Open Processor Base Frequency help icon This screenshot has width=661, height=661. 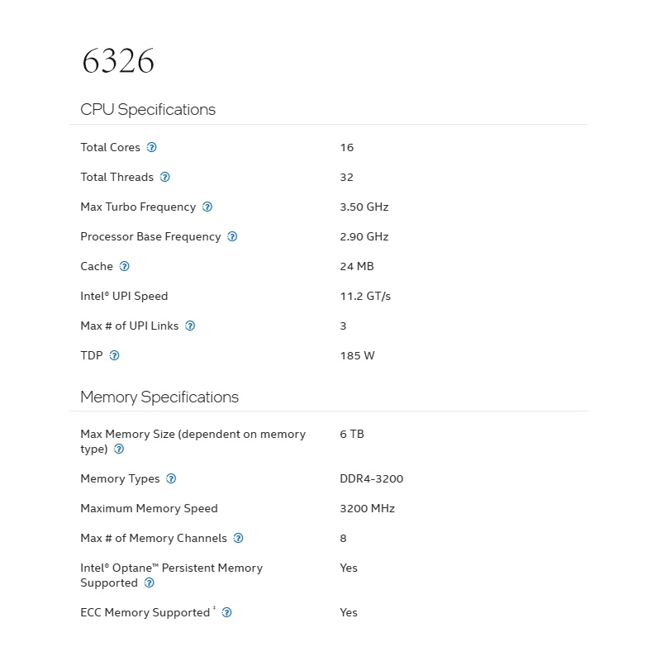232,236
